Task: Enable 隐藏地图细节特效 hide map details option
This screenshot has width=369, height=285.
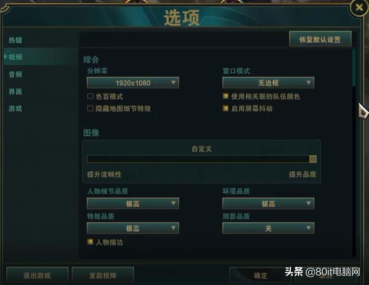Action: [90, 108]
